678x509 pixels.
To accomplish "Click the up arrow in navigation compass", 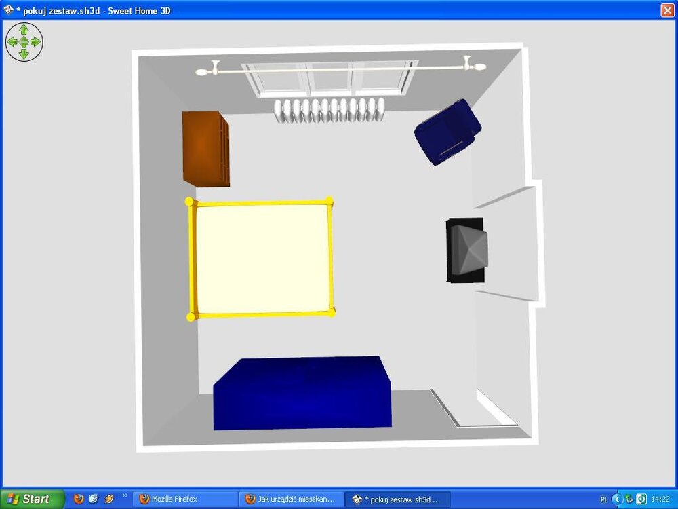I will pyautogui.click(x=24, y=30).
